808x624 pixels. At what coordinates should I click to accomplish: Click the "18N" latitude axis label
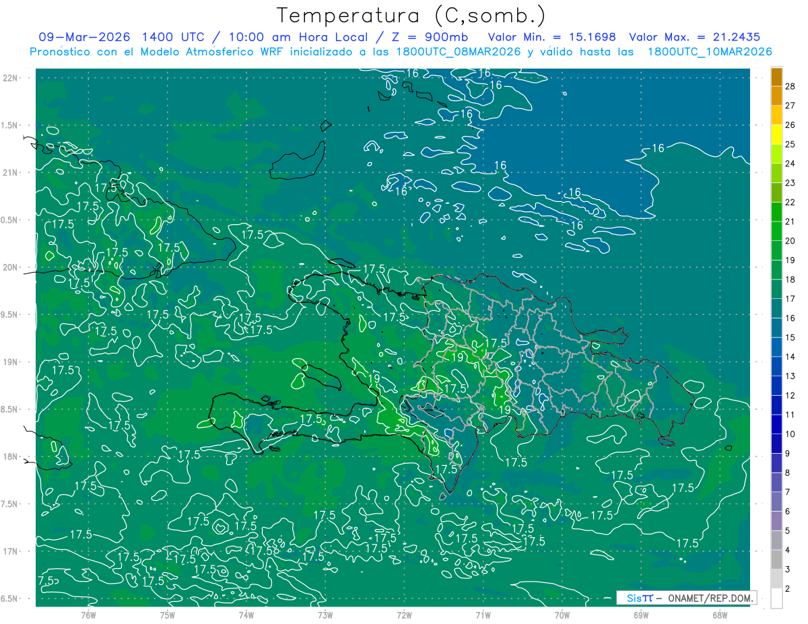pos(9,456)
